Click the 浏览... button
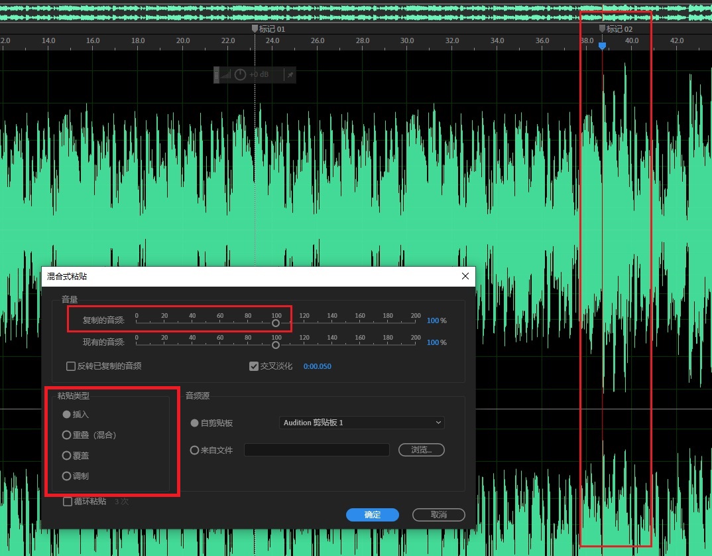Screen dimensions: 712x556 [421, 450]
